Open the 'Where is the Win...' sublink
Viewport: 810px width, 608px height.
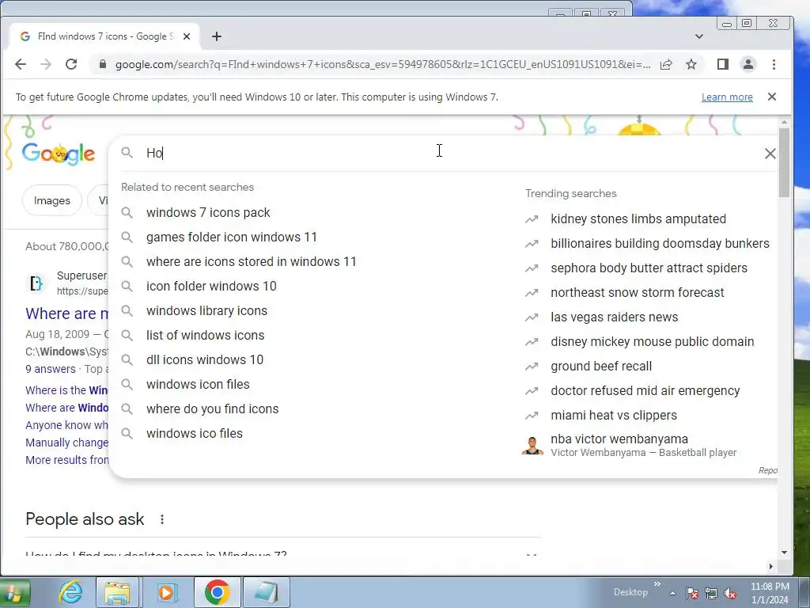point(66,390)
